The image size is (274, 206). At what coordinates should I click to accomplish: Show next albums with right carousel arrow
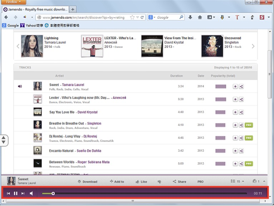tap(253, 46)
